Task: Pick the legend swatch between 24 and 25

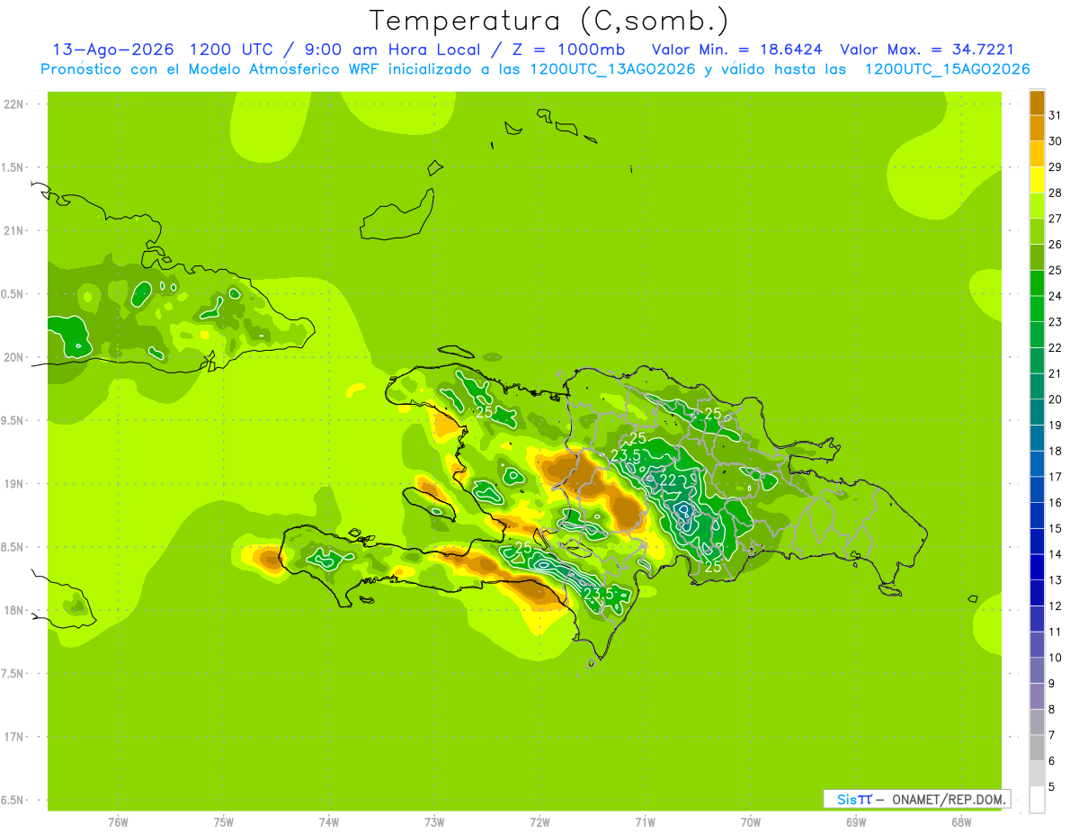Action: pyautogui.click(x=1037, y=282)
